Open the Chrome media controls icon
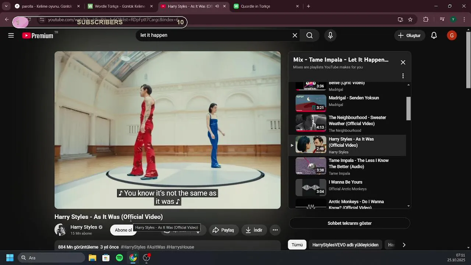 [x=442, y=20]
